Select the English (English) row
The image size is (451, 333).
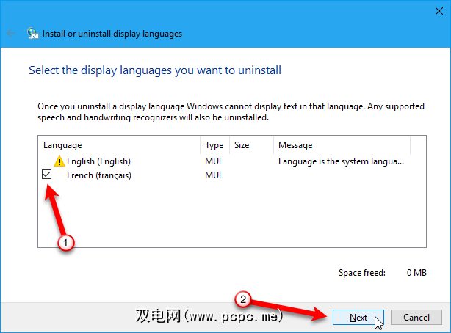[x=232, y=161]
